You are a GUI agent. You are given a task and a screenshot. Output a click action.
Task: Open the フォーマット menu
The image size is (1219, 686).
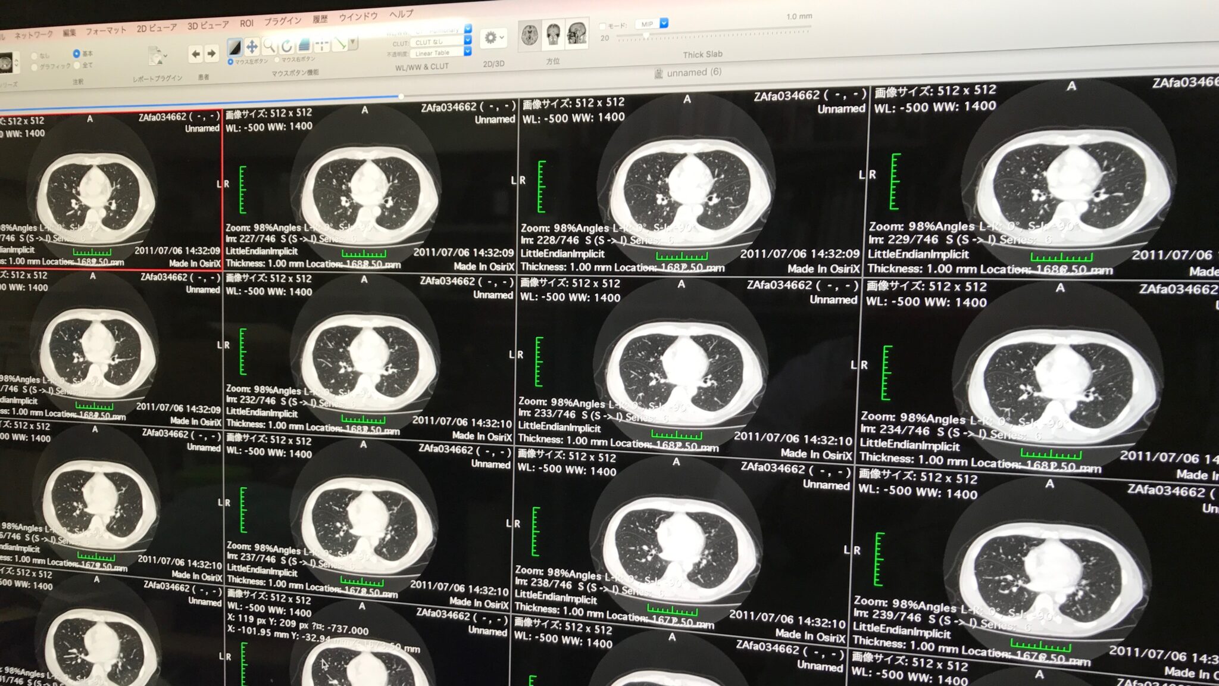click(x=106, y=30)
